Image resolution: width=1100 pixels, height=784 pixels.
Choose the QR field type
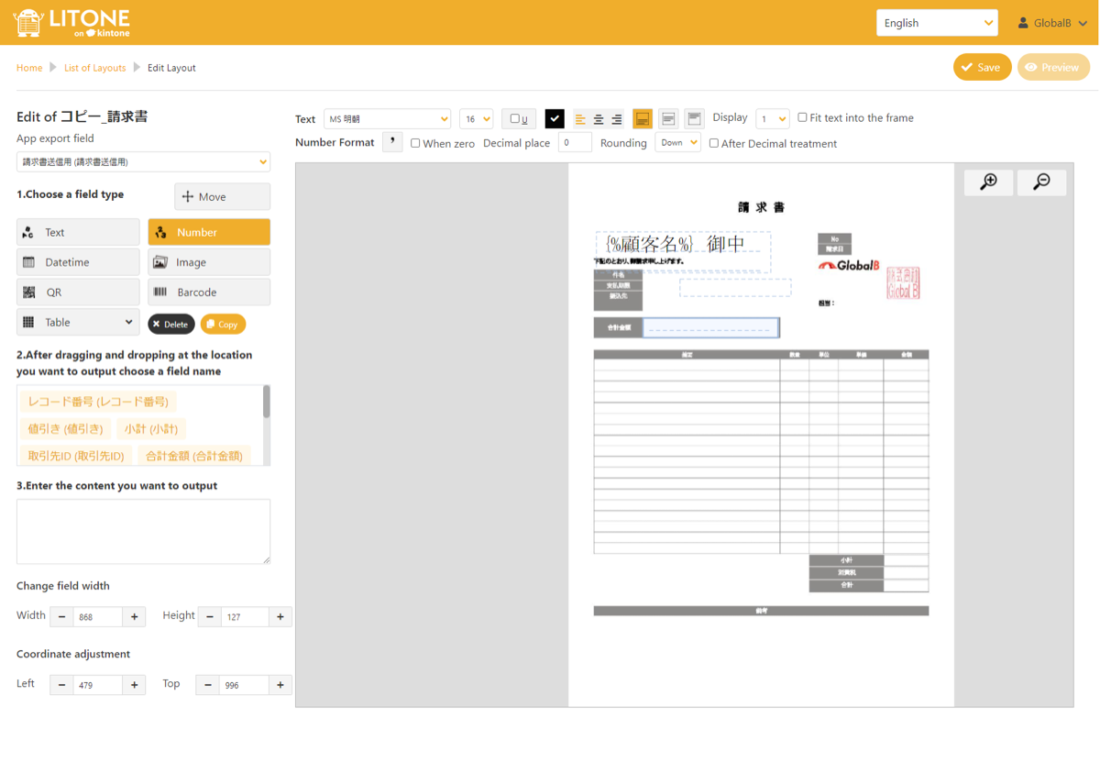78,293
